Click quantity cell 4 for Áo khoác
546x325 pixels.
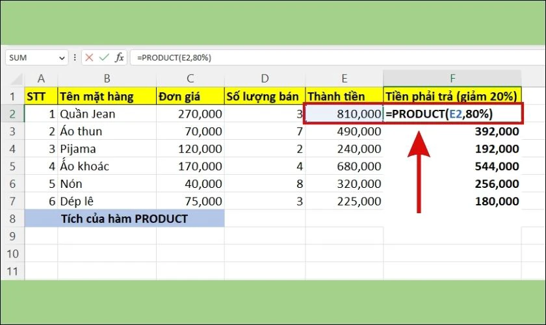(265, 166)
